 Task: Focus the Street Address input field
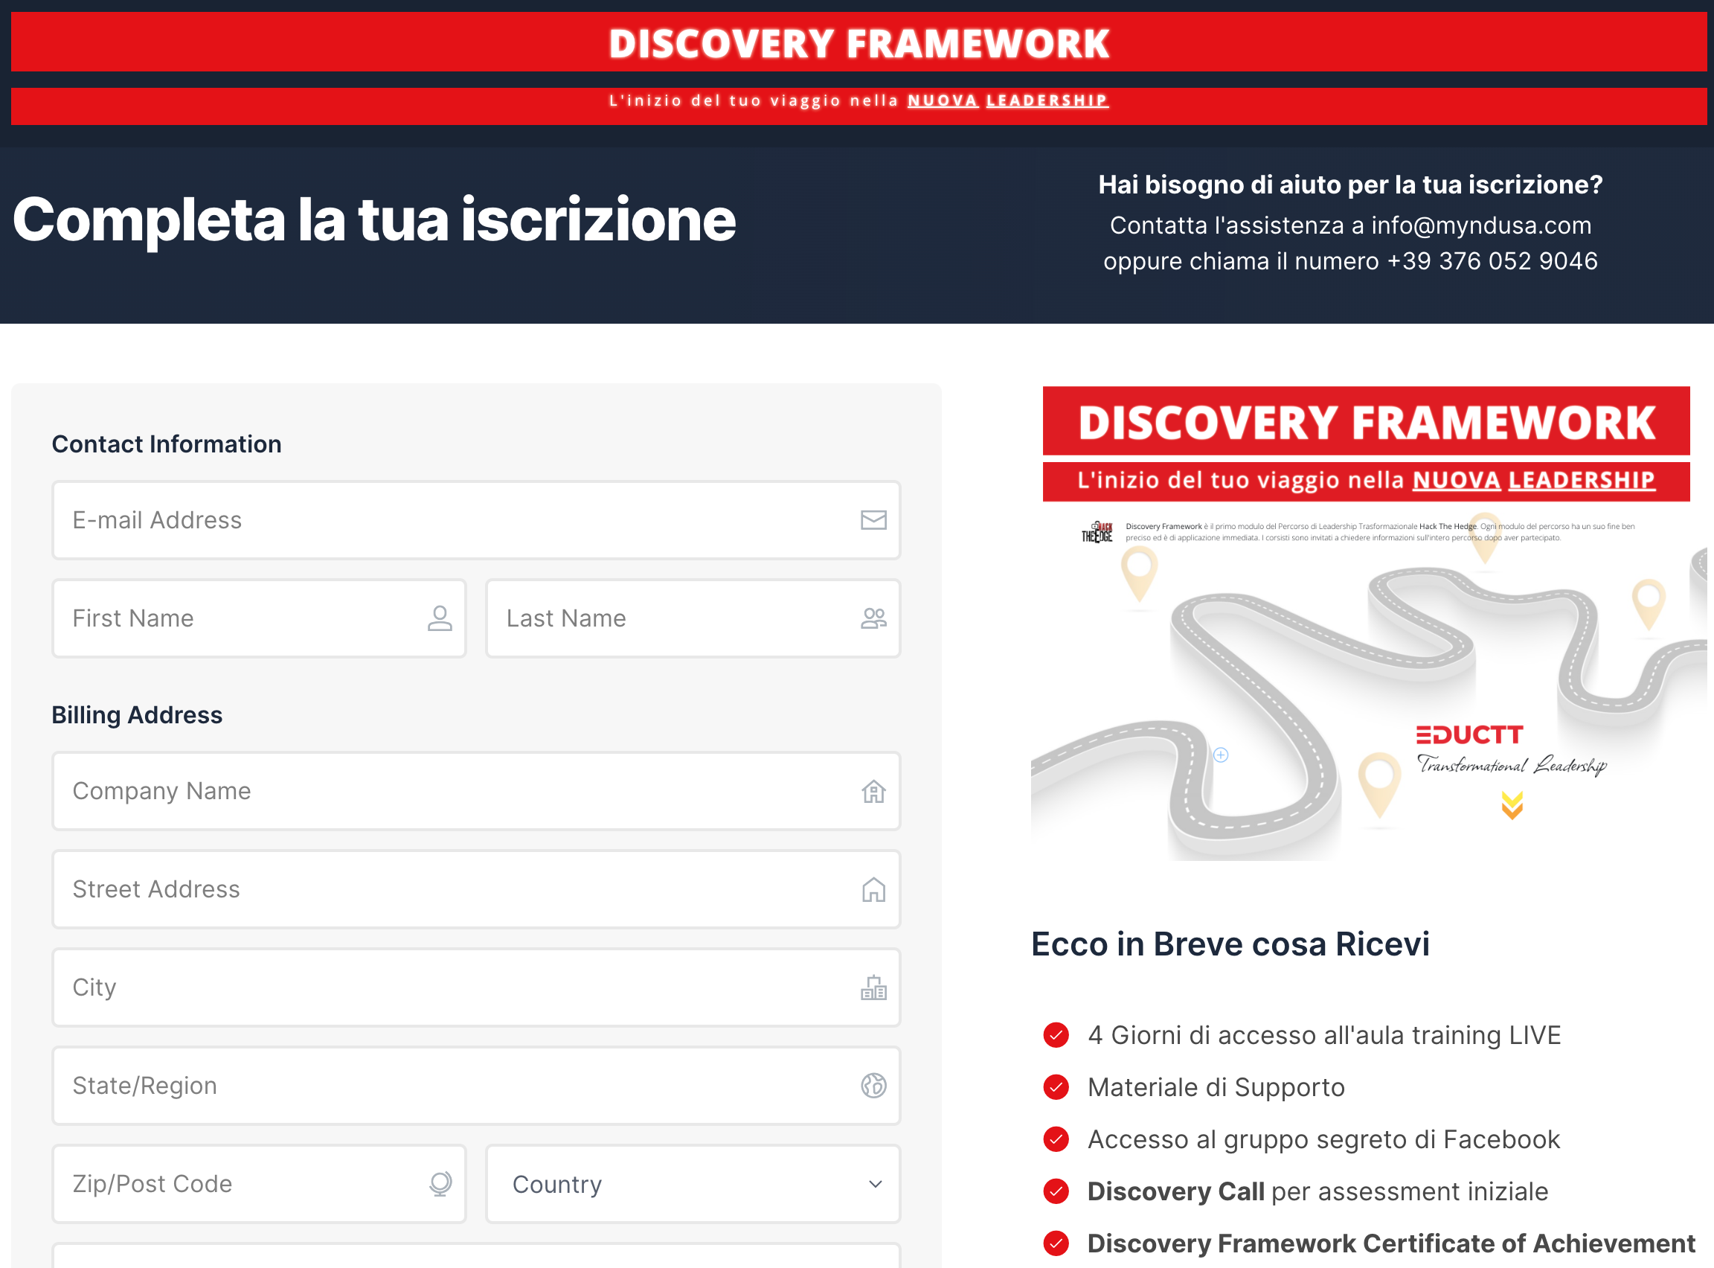pos(475,889)
